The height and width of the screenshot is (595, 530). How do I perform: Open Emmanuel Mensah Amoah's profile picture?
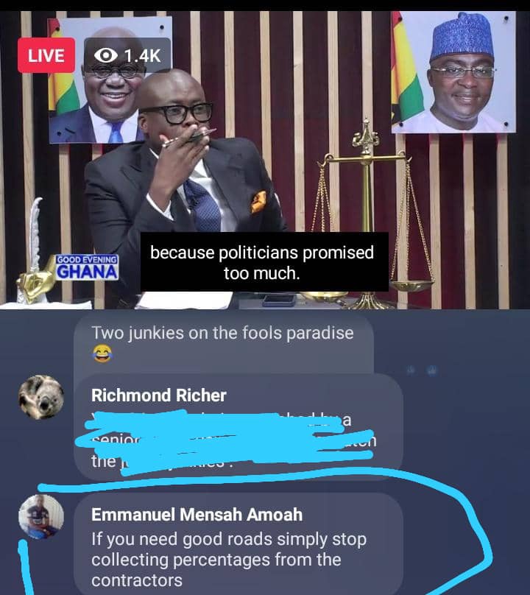(x=41, y=516)
